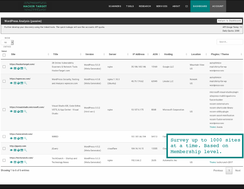Check the techcrunch.com row checkbox
Image resolution: width=244 pixels, height=189 pixels.
pos(4,160)
